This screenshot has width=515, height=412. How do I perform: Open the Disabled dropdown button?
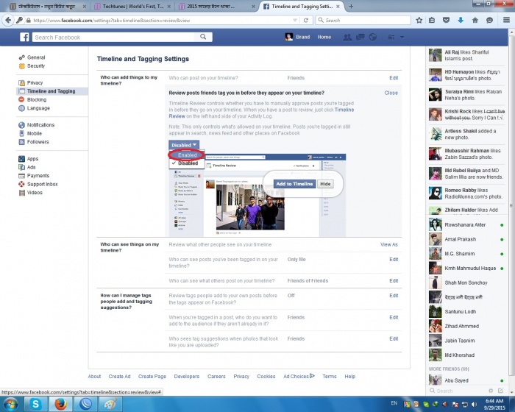(184, 145)
